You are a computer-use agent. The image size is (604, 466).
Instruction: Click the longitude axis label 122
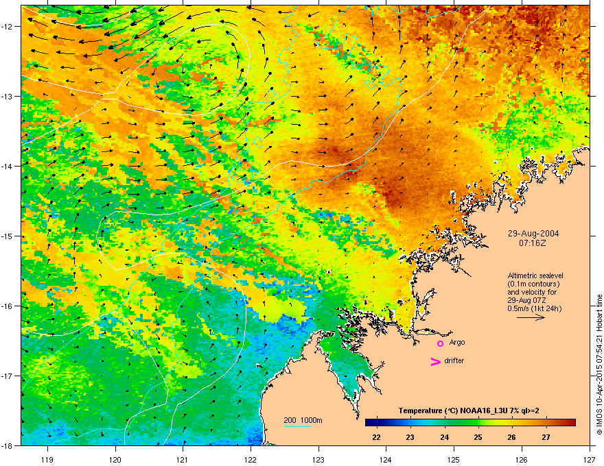click(x=251, y=460)
